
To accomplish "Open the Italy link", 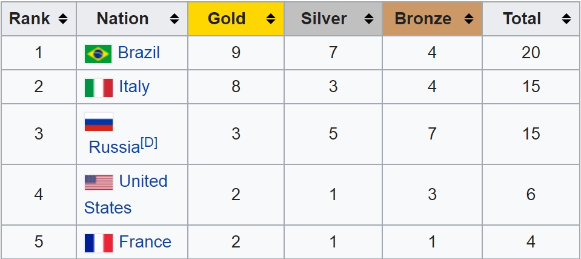I will (x=134, y=87).
